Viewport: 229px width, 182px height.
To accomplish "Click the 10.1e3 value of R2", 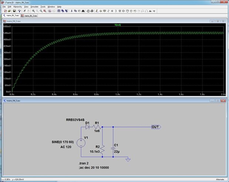I will (x=95, y=152).
